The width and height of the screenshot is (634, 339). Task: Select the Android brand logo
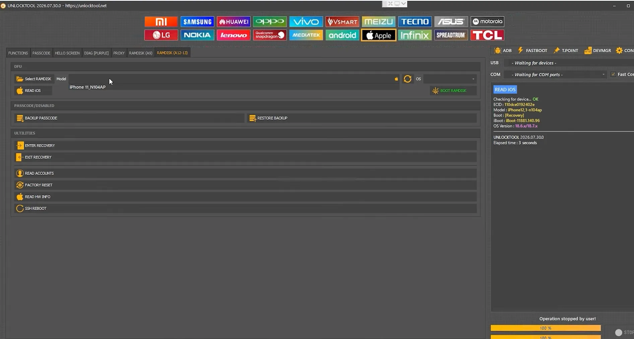click(x=342, y=35)
